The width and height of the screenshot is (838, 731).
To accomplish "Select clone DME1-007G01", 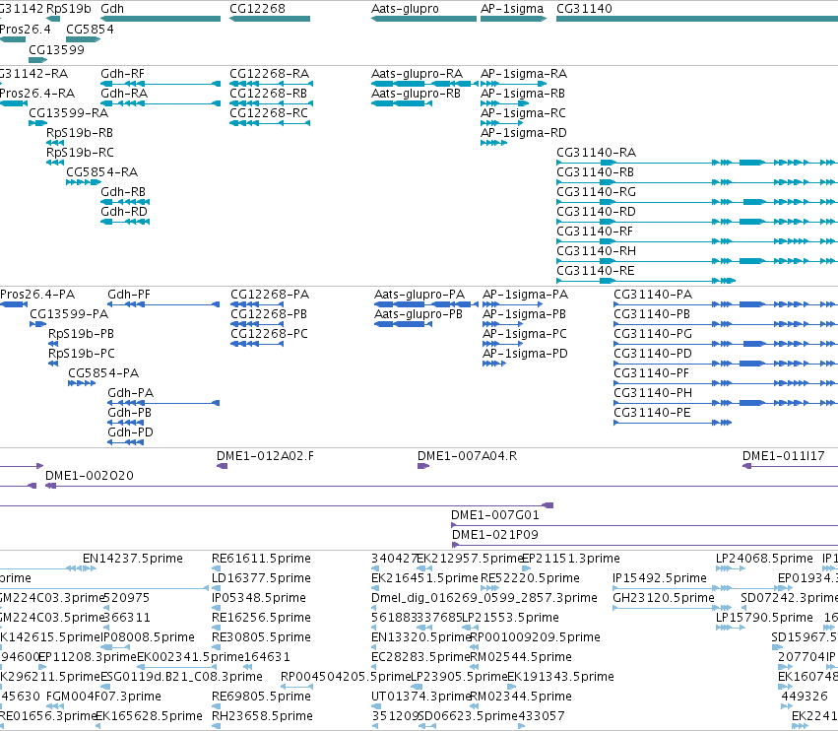I will pos(495,515).
